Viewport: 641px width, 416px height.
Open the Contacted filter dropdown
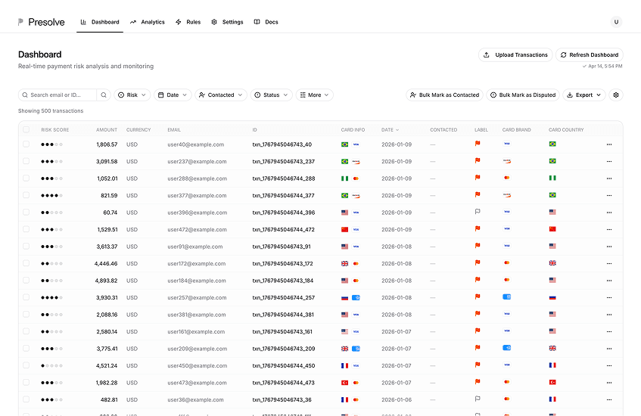click(221, 95)
